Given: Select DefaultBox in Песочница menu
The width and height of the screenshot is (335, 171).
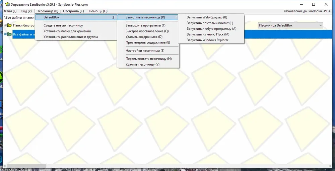Looking at the screenshot, I should (76, 17).
